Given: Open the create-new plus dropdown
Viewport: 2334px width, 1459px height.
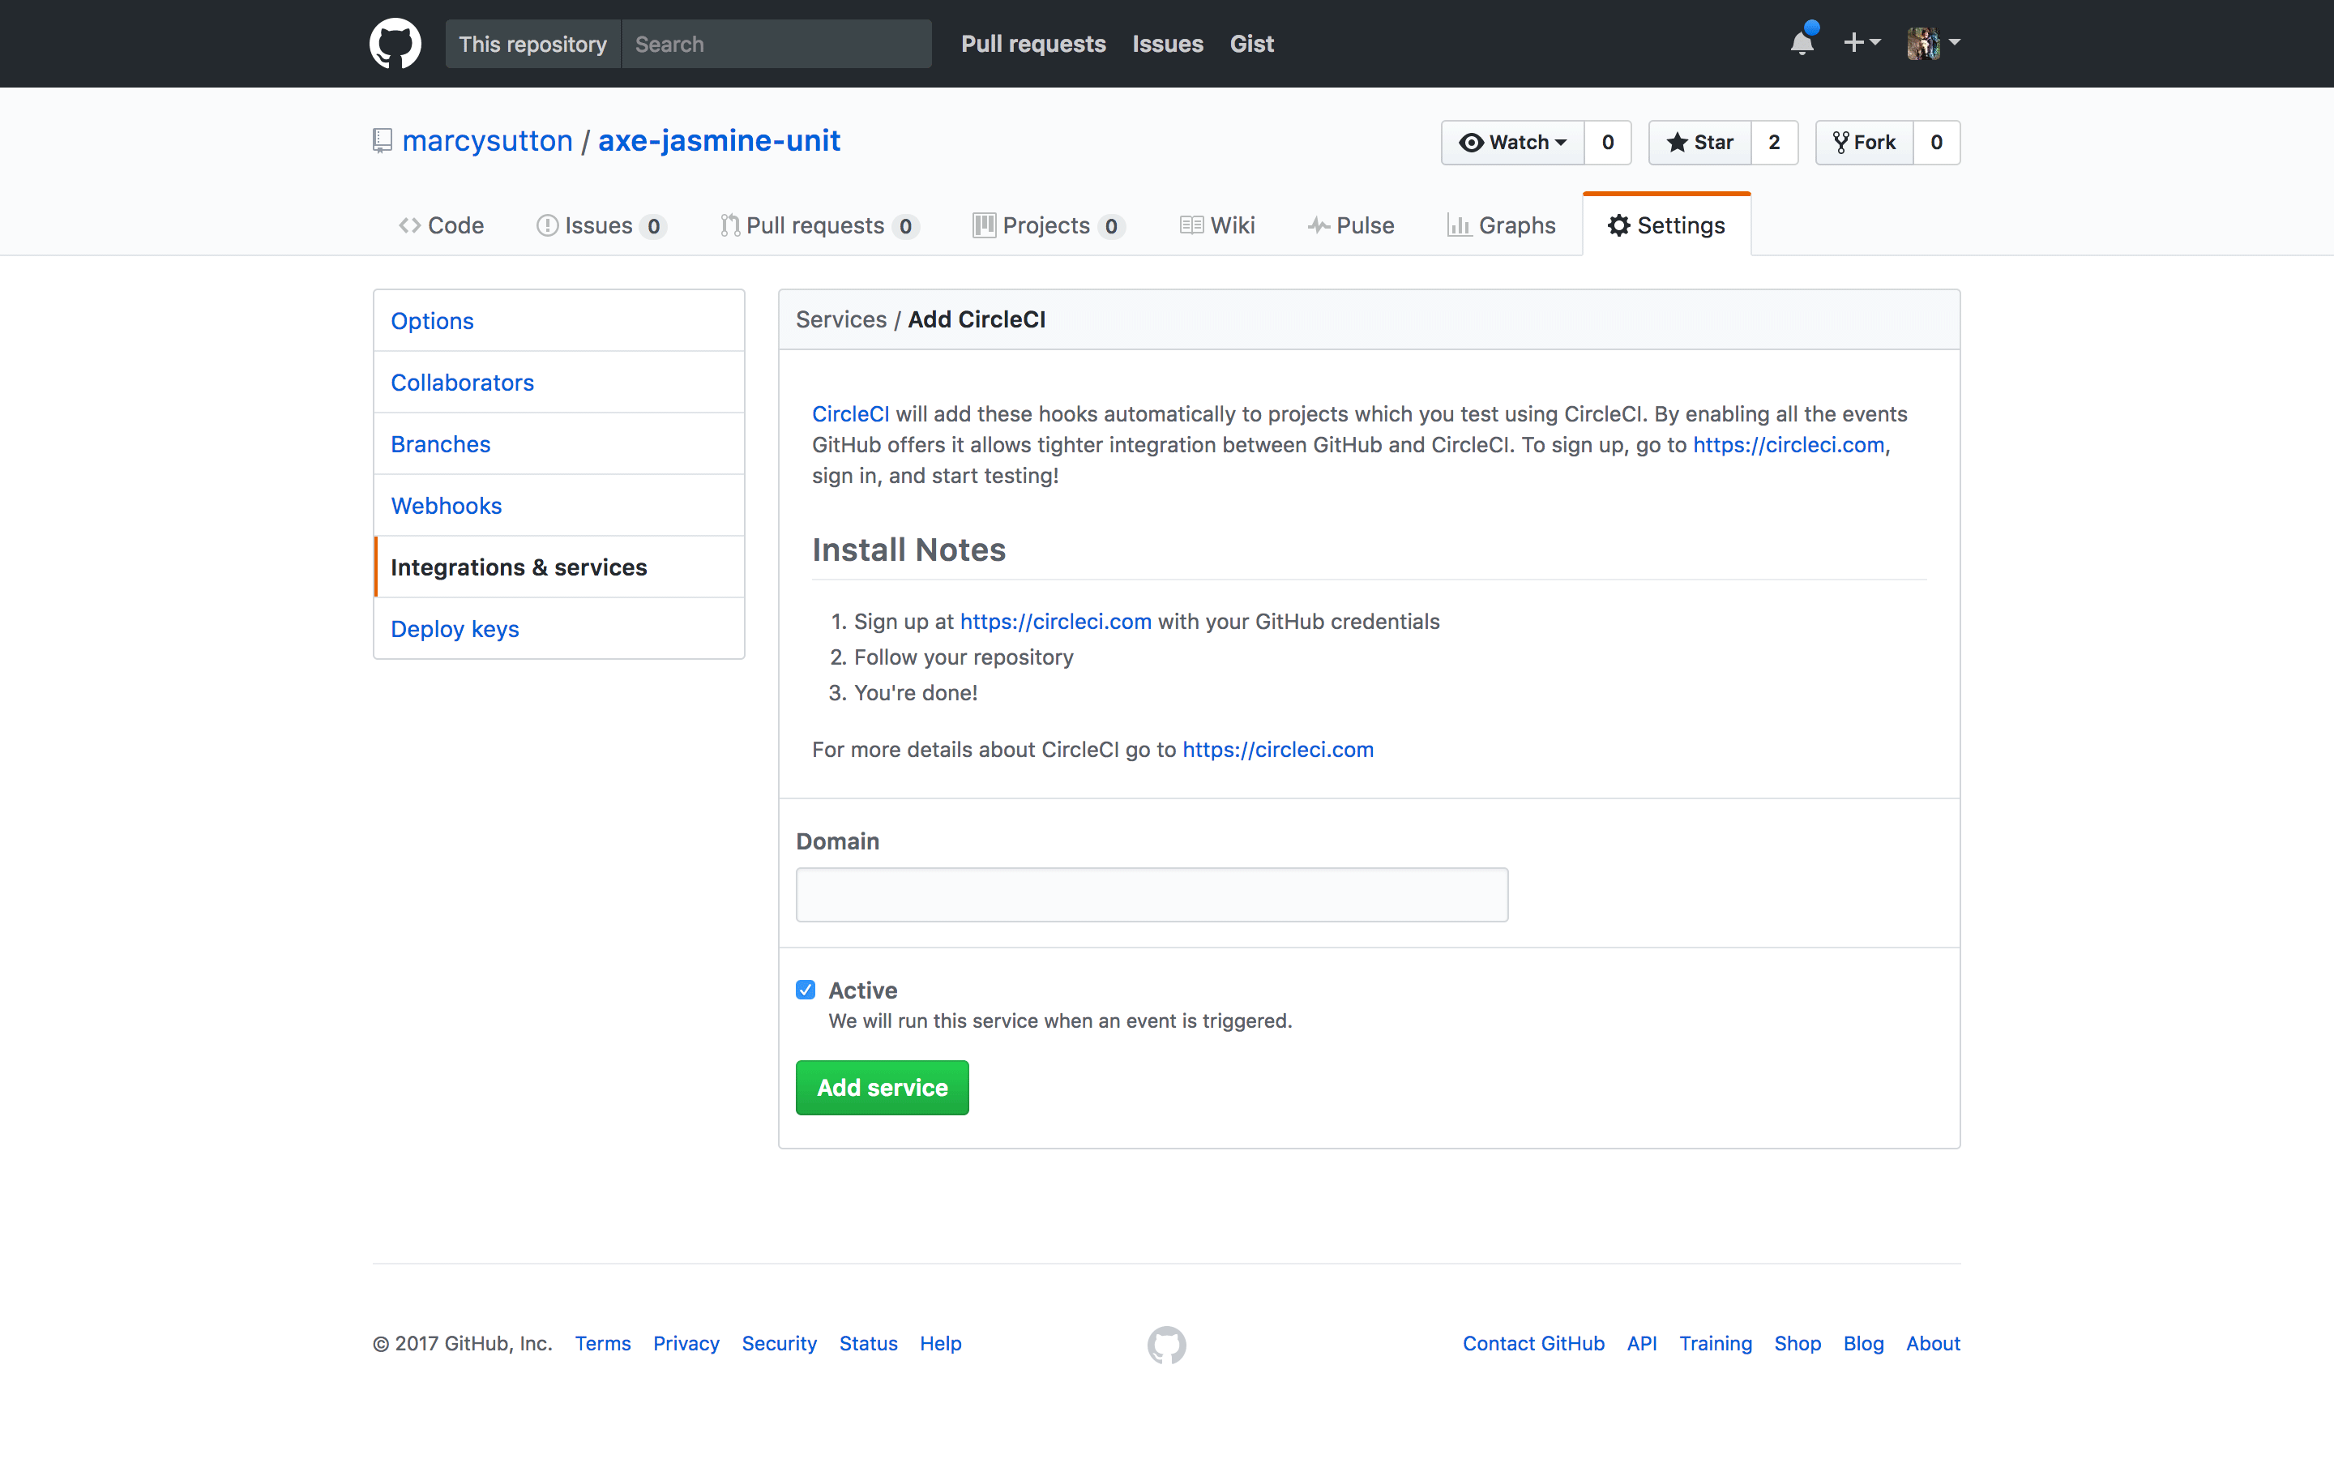Looking at the screenshot, I should coord(1862,44).
